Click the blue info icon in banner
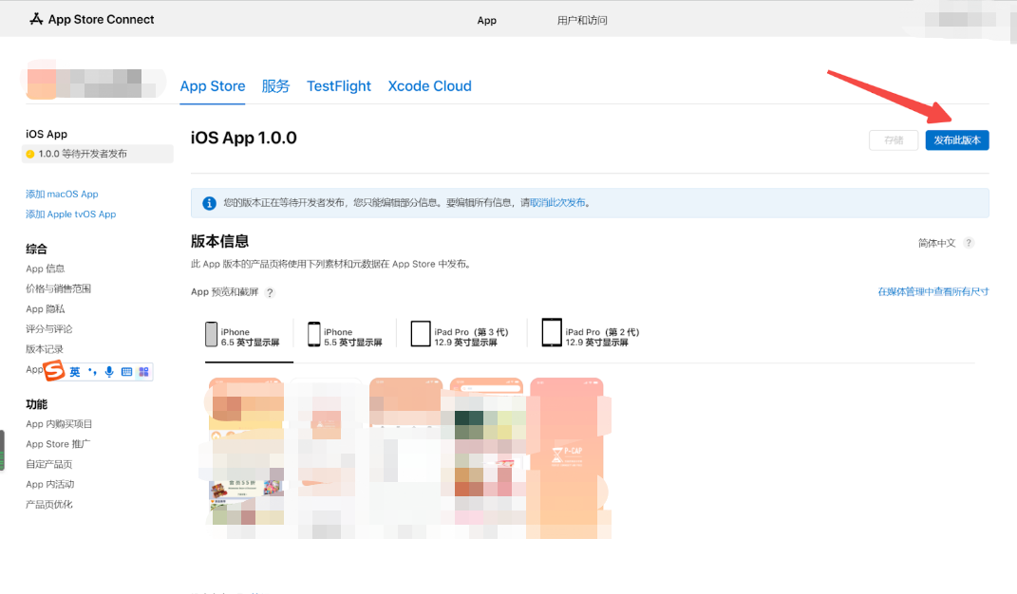The image size is (1017, 594). 209,203
